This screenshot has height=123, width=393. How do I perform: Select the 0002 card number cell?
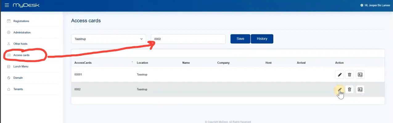tap(78, 89)
